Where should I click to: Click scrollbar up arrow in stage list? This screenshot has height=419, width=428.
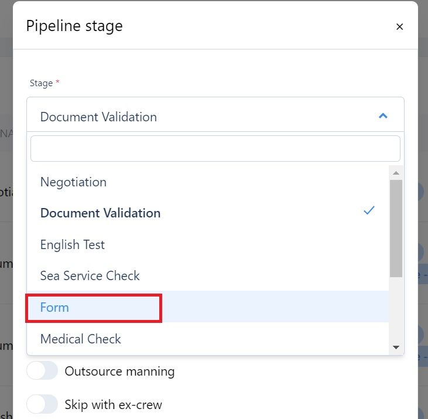[396, 173]
